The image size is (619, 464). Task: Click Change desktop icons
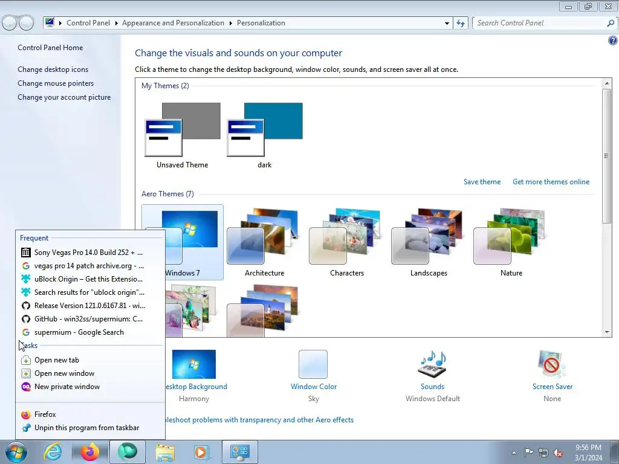point(53,69)
